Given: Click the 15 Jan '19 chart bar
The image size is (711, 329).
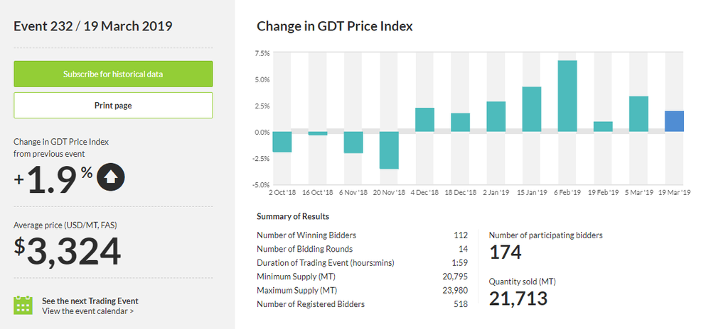Looking at the screenshot, I should (532, 109).
